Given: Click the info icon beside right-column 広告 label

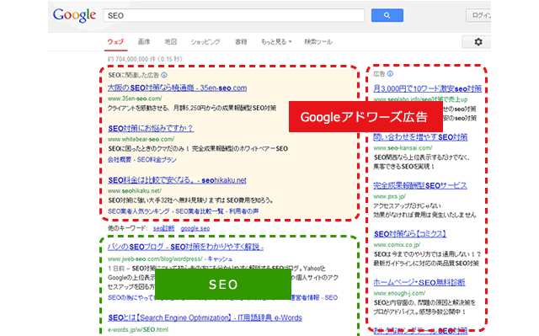Looking at the screenshot, I should [x=390, y=74].
